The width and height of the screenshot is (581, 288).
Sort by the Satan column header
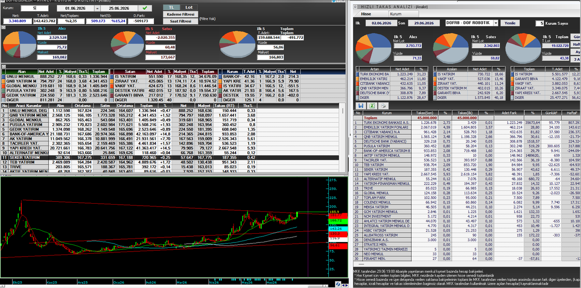(131, 71)
